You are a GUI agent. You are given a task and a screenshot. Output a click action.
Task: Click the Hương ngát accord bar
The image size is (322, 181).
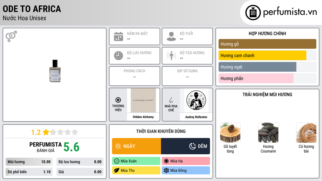(x=267, y=67)
